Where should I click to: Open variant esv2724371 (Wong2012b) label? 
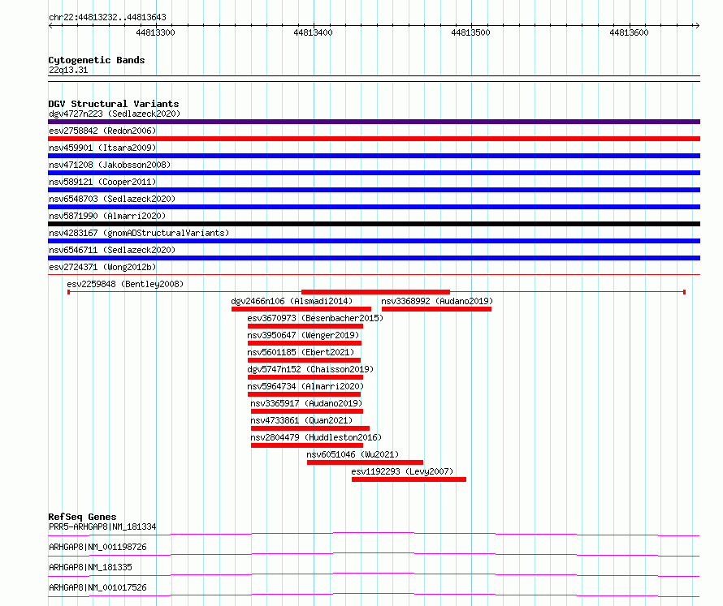pos(102,267)
